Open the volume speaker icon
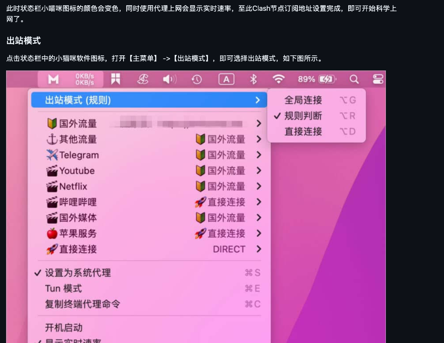Image resolution: width=444 pixels, height=343 pixels. pos(170,80)
